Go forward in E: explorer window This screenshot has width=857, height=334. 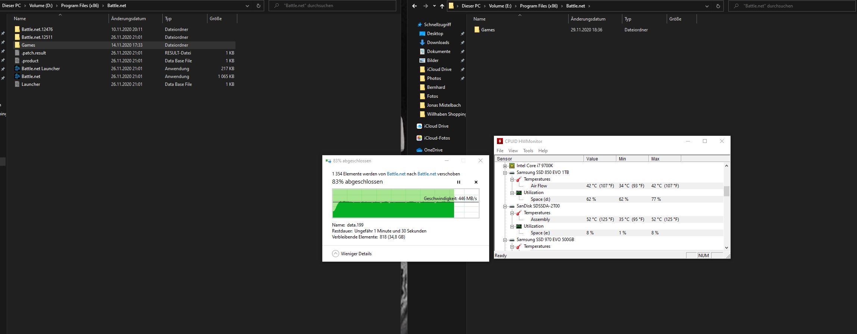pos(426,6)
